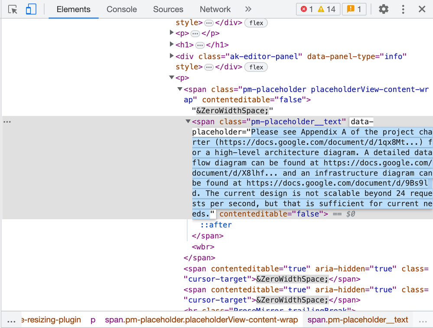The image size is (433, 328).
Task: Click the data-placeholder attribute value text
Action: tap(312, 173)
